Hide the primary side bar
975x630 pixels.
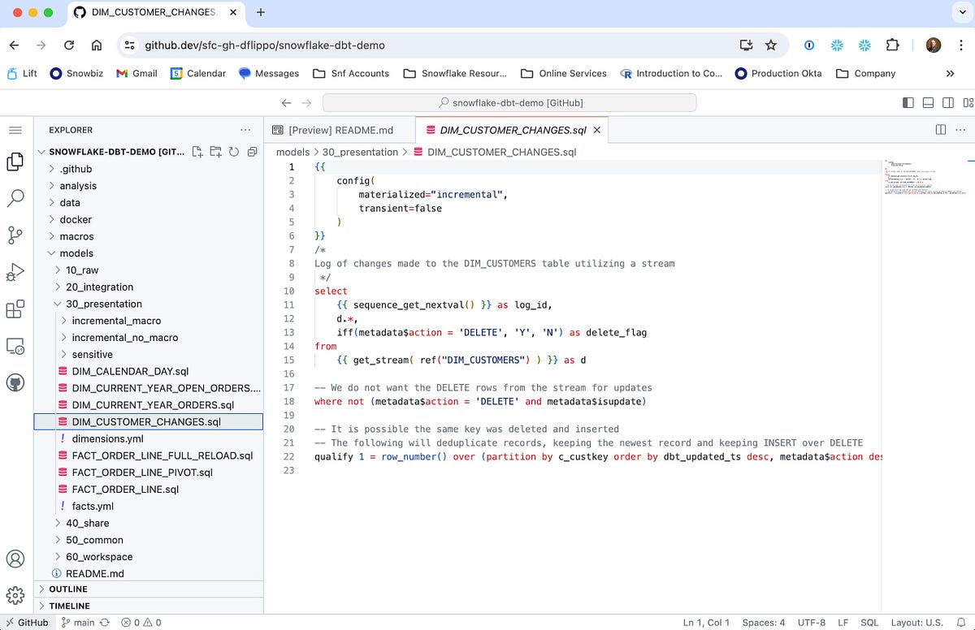click(x=907, y=101)
